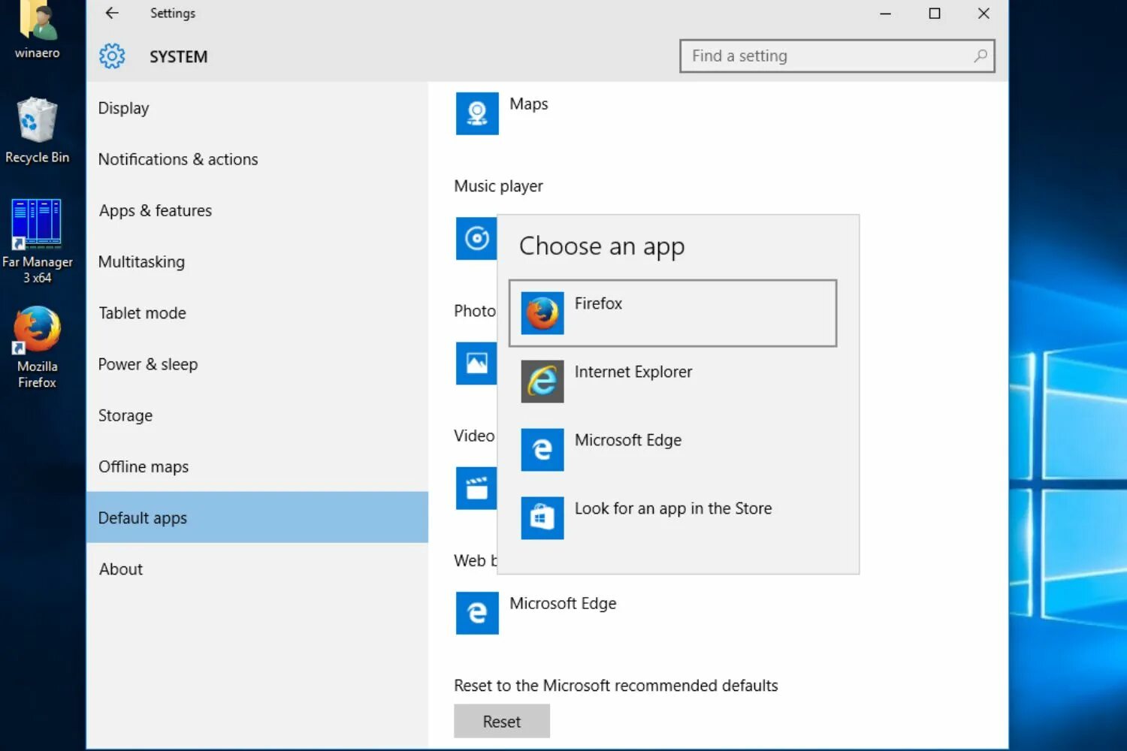Open Notifications & actions settings
Screen dimensions: 1127x751
(257, 159)
